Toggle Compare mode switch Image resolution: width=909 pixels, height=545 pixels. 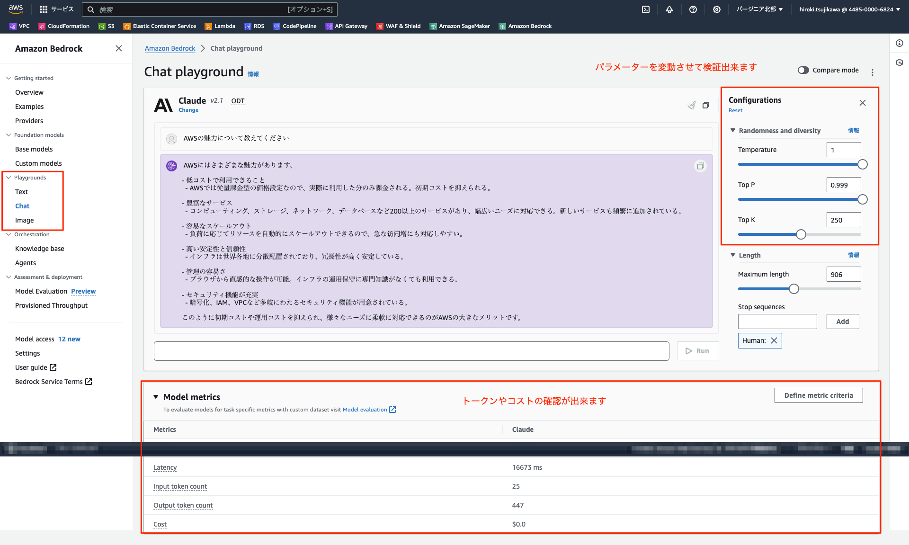tap(803, 70)
